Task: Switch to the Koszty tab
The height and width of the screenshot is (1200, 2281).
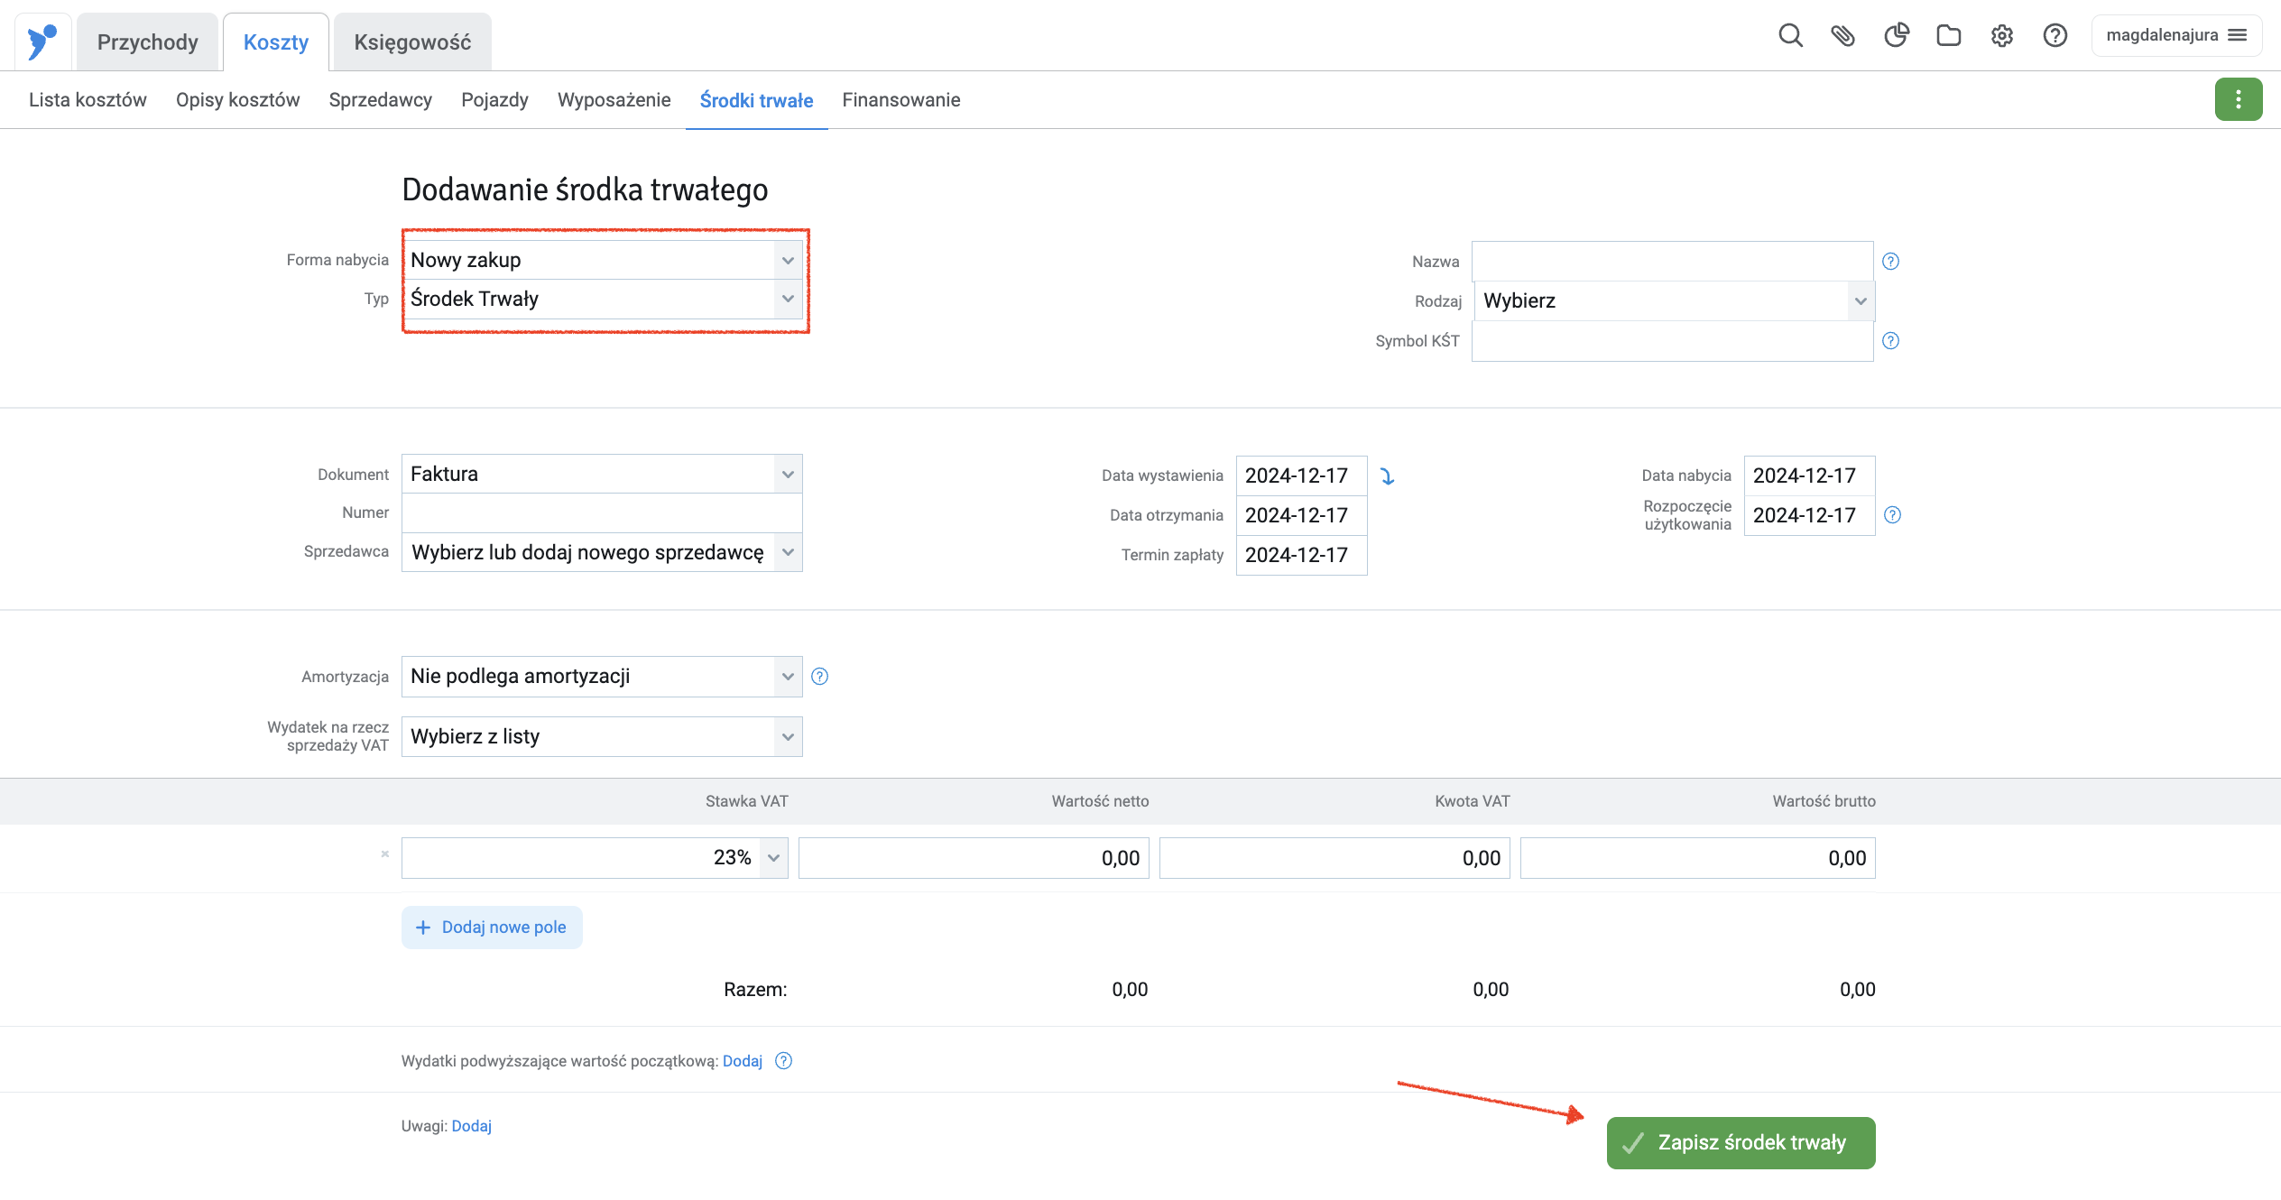Action: pos(276,42)
